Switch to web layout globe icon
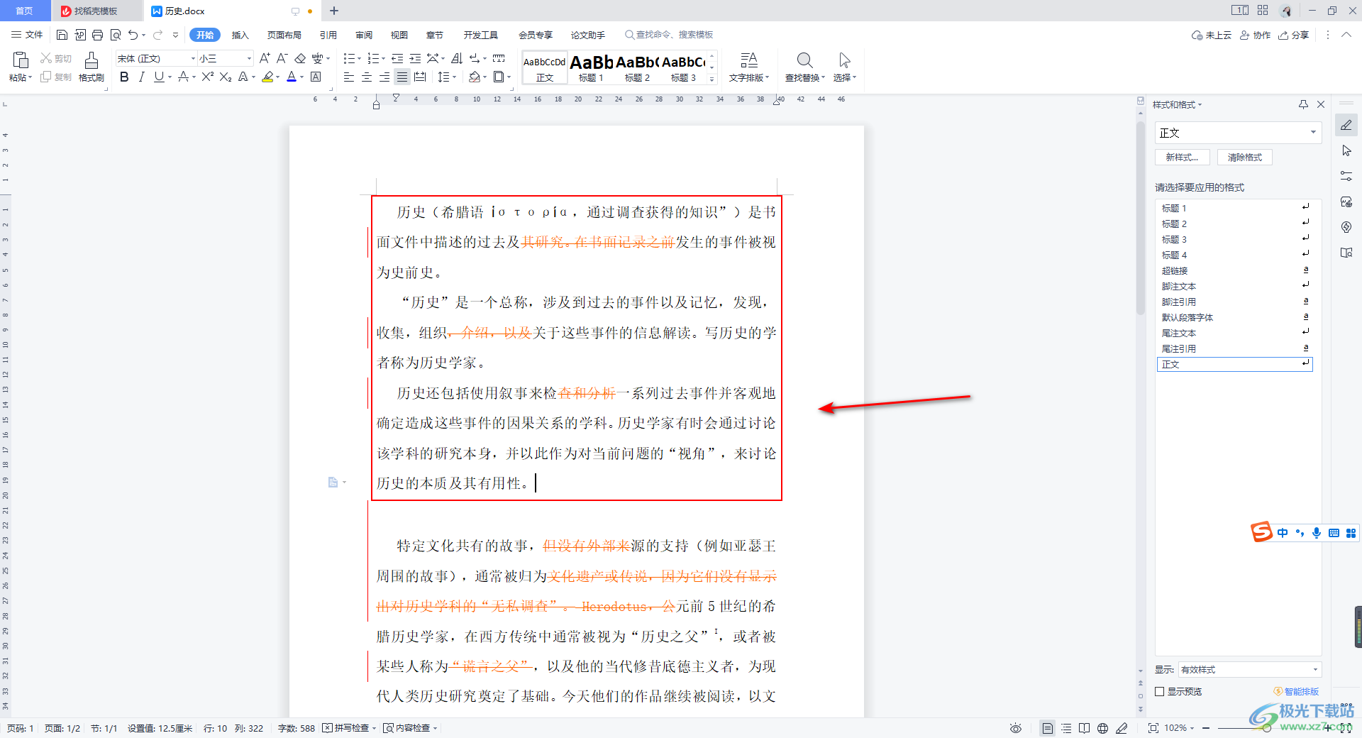The height and width of the screenshot is (738, 1362). (x=1102, y=728)
